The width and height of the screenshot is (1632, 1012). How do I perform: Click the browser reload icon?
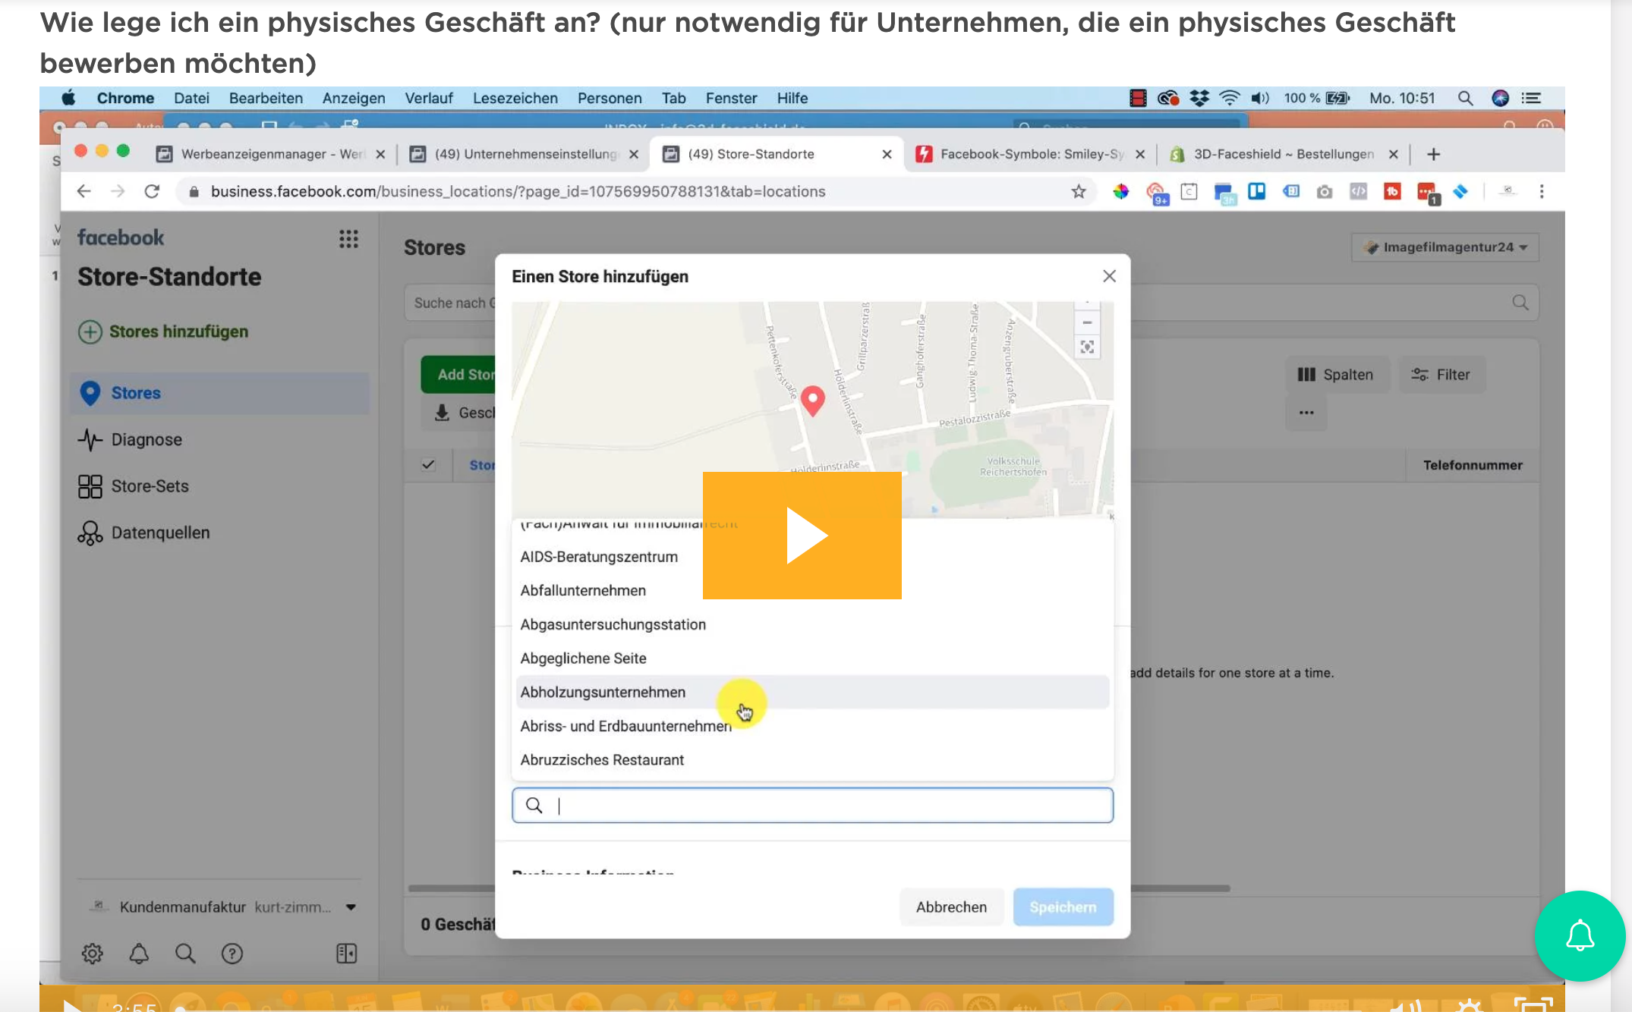[x=152, y=192]
